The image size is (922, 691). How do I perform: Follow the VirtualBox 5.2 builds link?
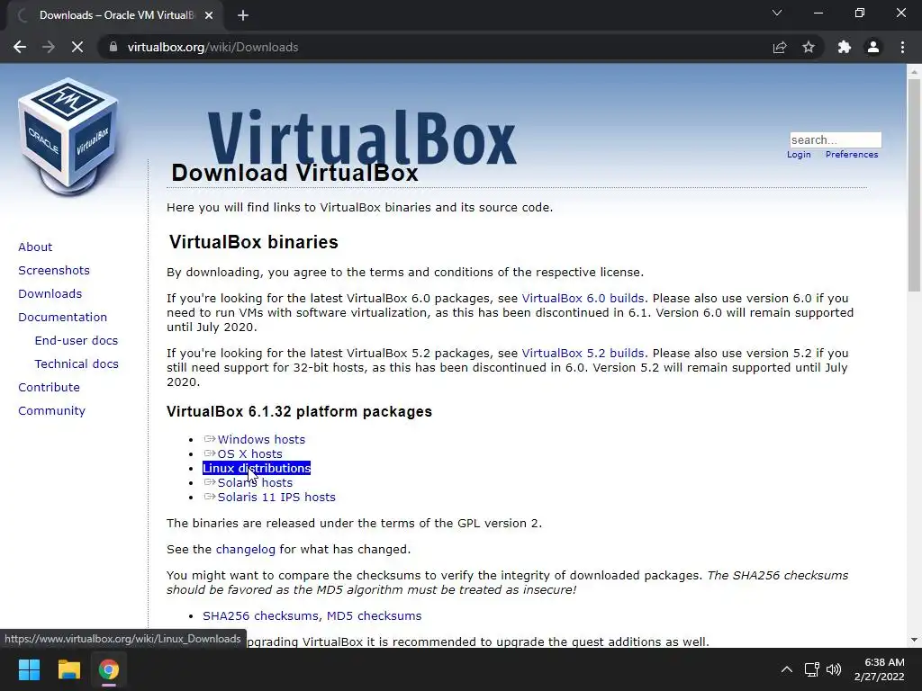(583, 353)
